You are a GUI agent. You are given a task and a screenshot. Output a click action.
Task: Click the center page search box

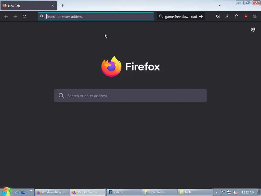tap(130, 96)
